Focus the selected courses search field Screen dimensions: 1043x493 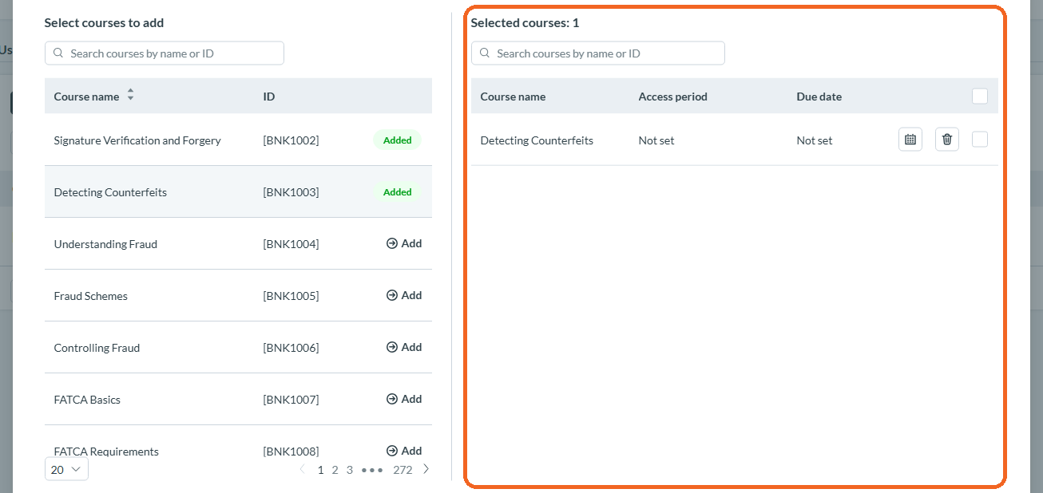(598, 53)
